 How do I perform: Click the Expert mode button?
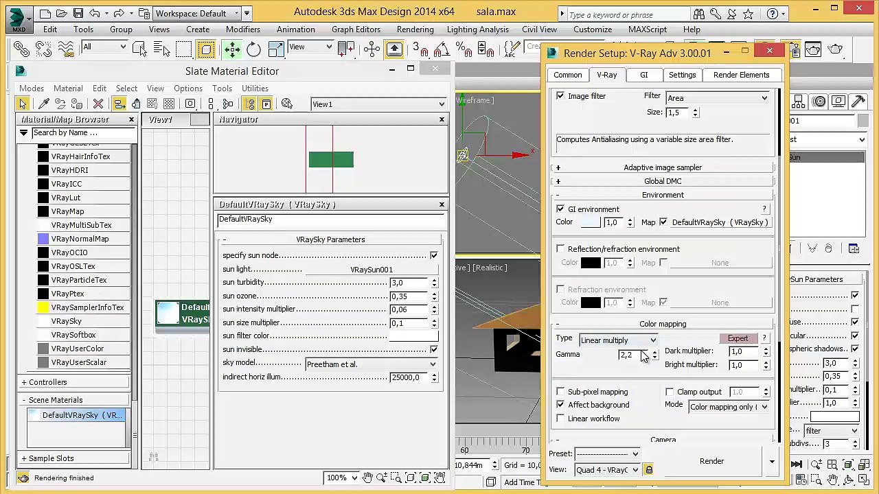pyautogui.click(x=738, y=338)
